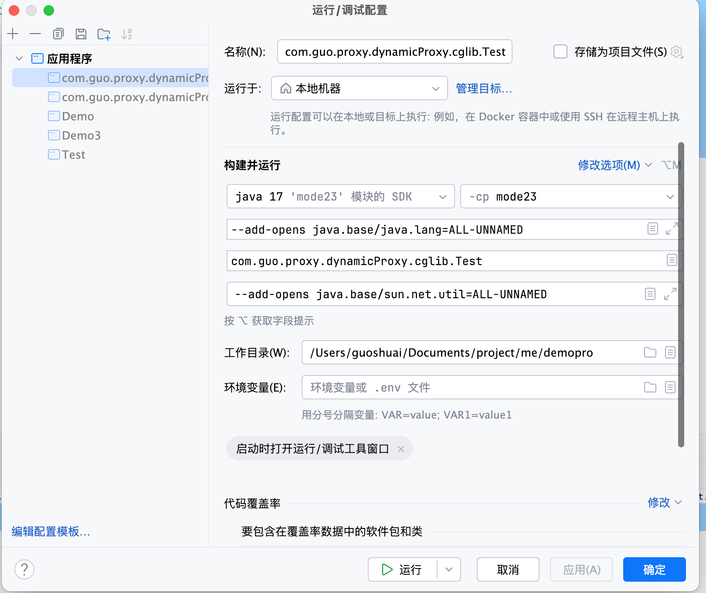
Task: Confirm with the 确定 button
Action: click(x=655, y=569)
